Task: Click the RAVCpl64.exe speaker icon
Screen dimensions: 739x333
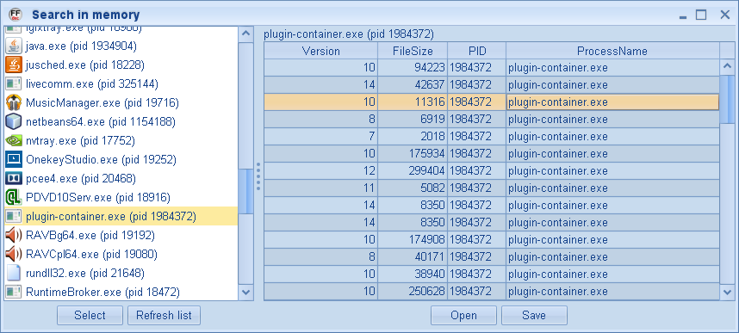Action: click(x=14, y=254)
